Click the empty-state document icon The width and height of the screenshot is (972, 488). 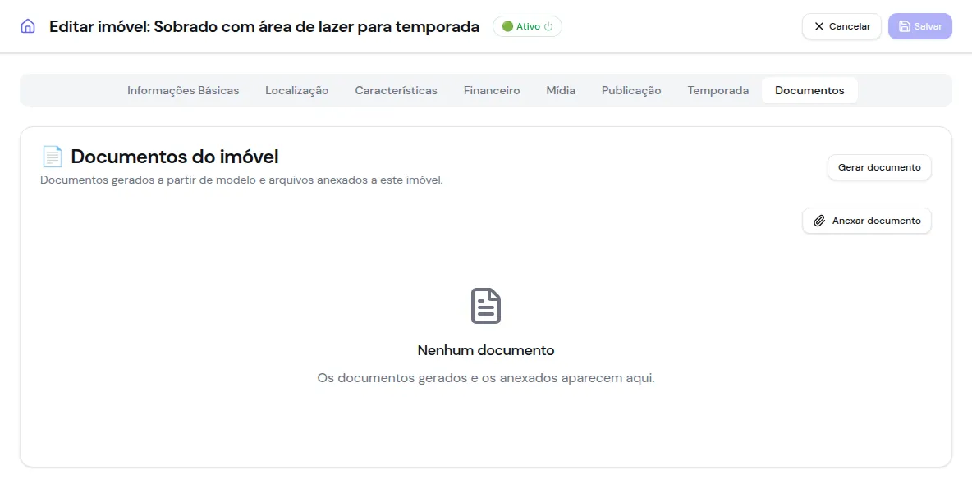(486, 306)
